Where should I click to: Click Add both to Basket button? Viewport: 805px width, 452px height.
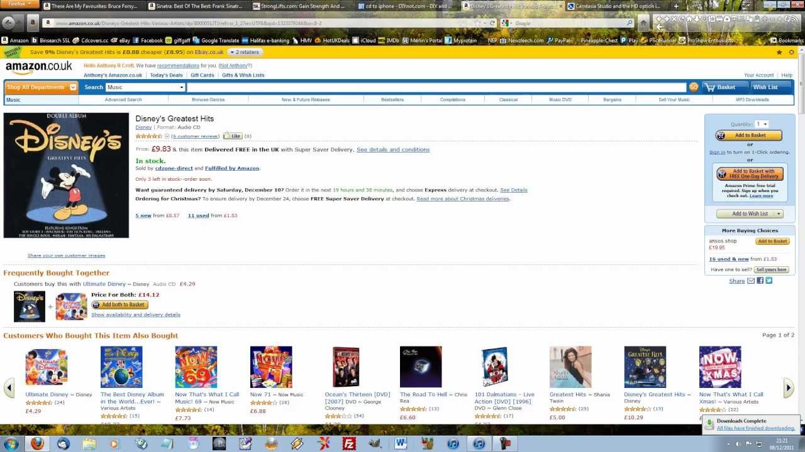pos(118,305)
